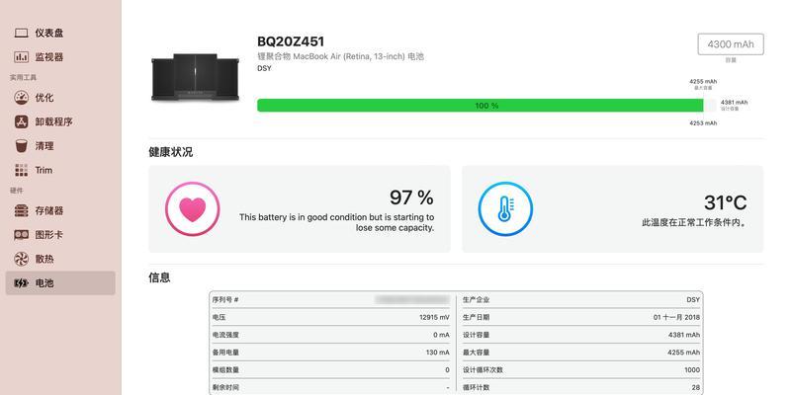Click the blue thermometer temperature icon
Viewport: 791px width, 395px height.
pos(505,209)
